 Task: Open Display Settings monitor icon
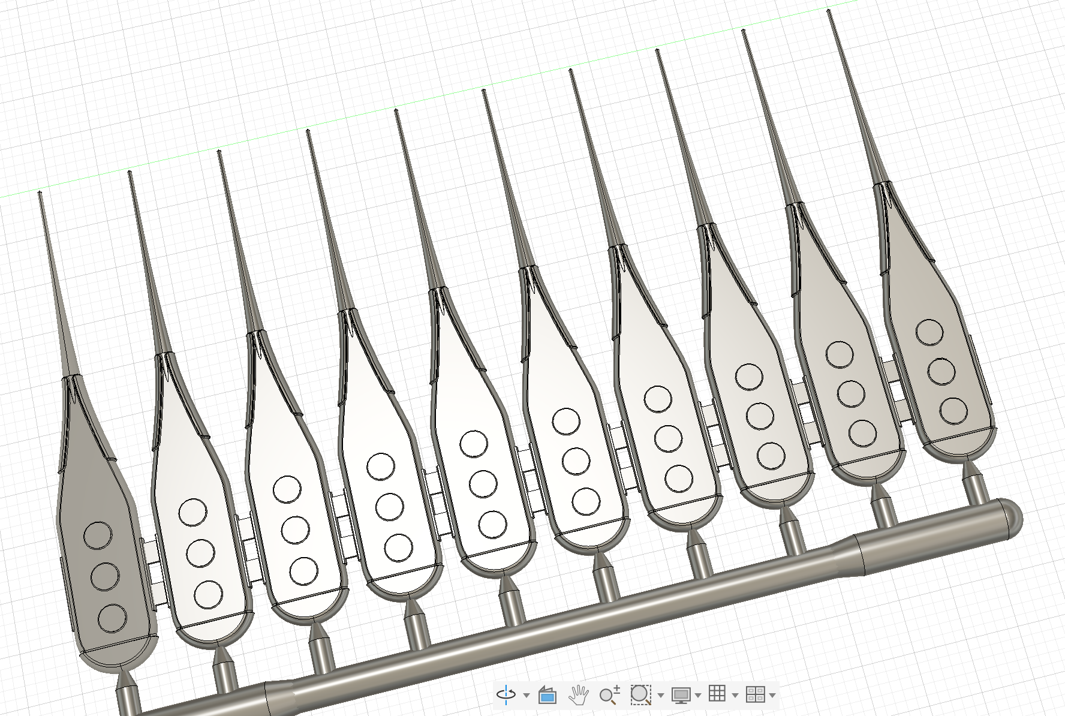[x=681, y=695]
